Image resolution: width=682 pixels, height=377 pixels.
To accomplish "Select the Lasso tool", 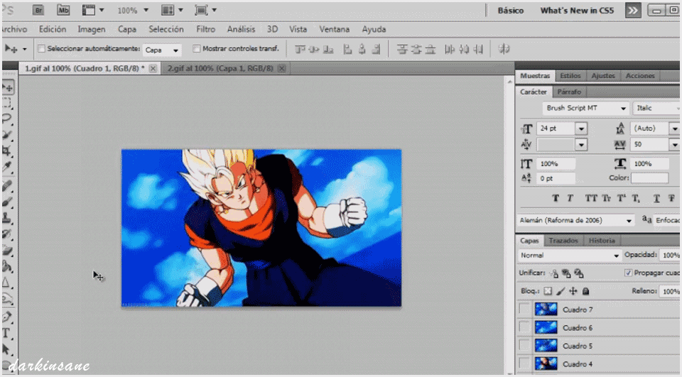I will pos(7,119).
